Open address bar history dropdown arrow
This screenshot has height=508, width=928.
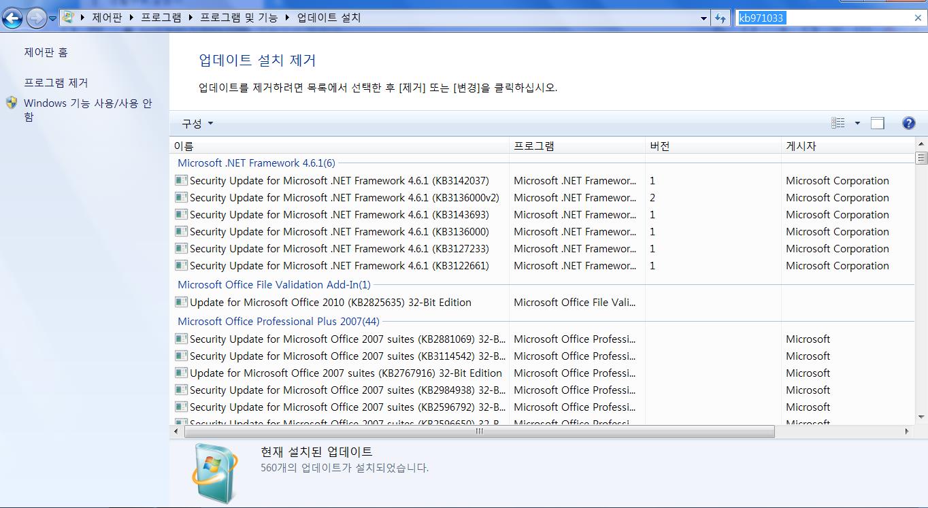pyautogui.click(x=704, y=18)
